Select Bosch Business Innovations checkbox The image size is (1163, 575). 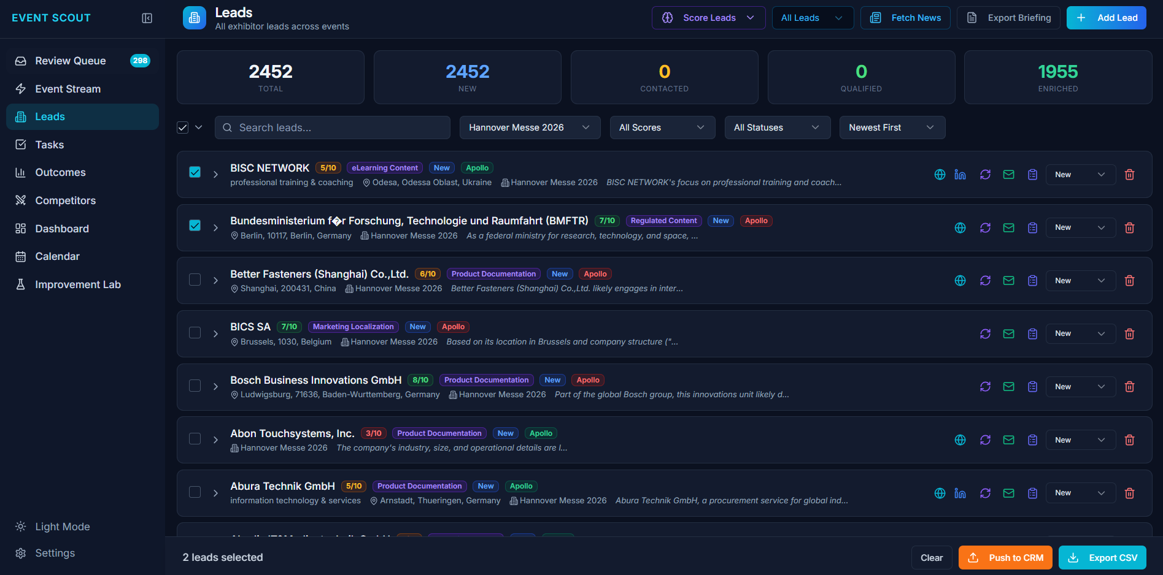195,386
